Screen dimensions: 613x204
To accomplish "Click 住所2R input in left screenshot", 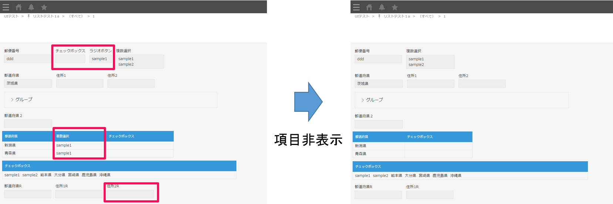I will click(130, 194).
